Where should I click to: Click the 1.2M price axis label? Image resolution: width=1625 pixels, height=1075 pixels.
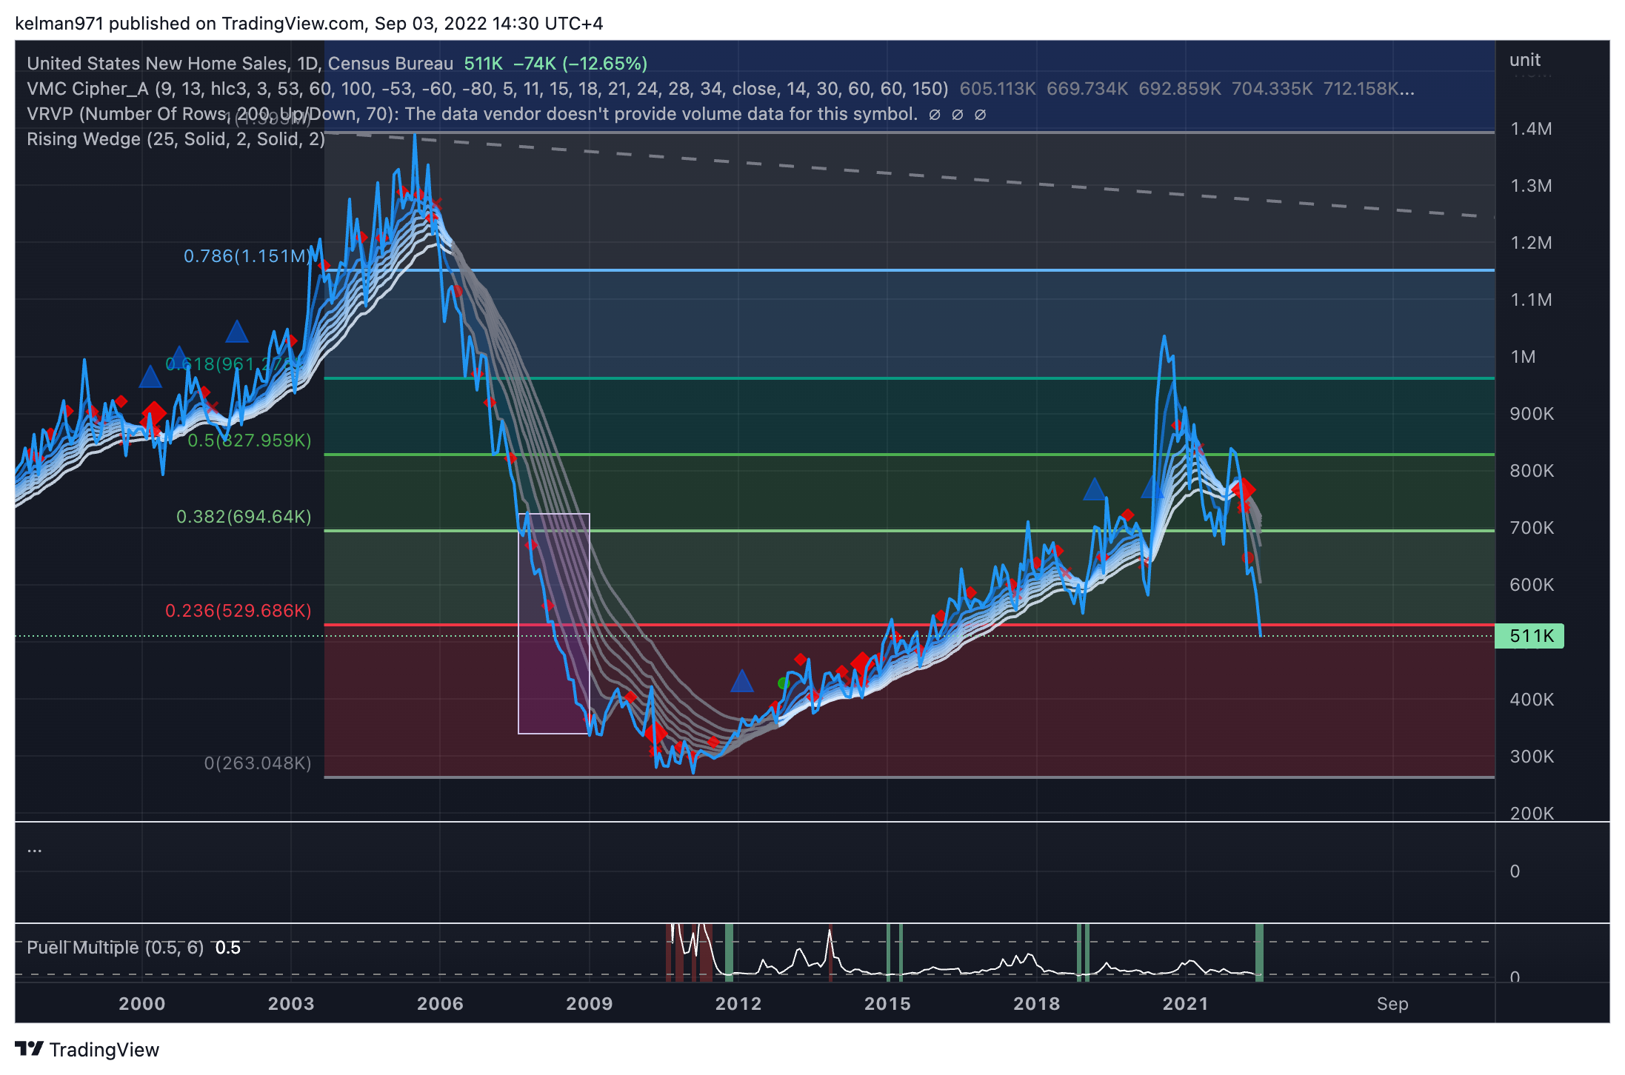click(1531, 243)
